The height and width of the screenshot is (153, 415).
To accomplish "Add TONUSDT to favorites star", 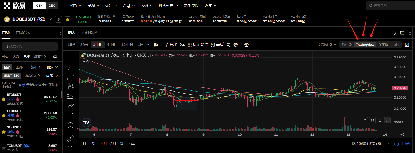I will [4, 148].
